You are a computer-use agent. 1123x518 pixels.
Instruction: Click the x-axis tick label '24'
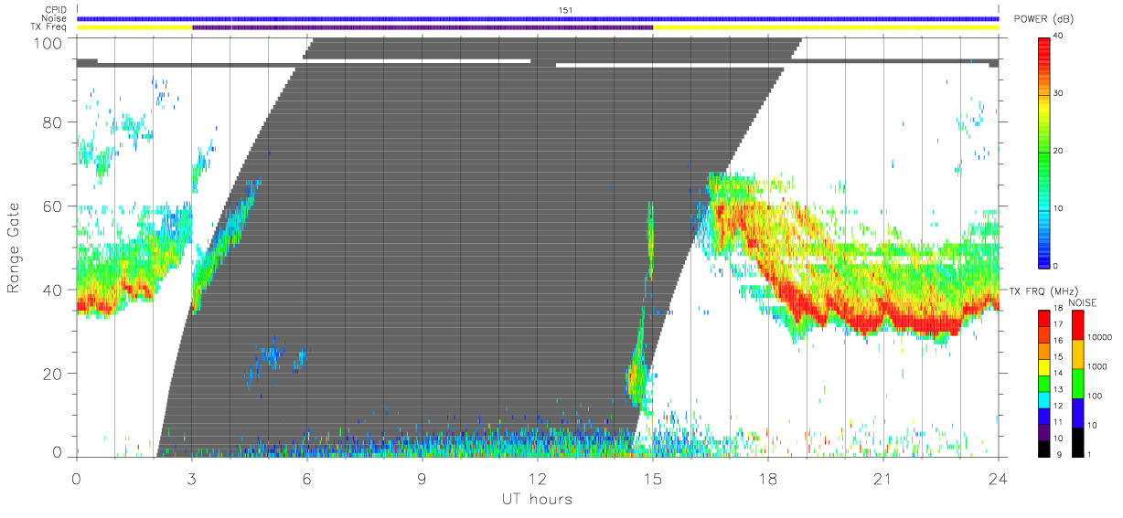[x=999, y=479]
